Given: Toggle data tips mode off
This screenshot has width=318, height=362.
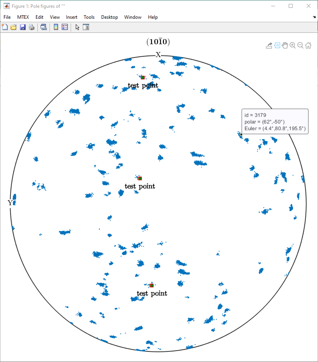Looking at the screenshot, I should coord(277,45).
